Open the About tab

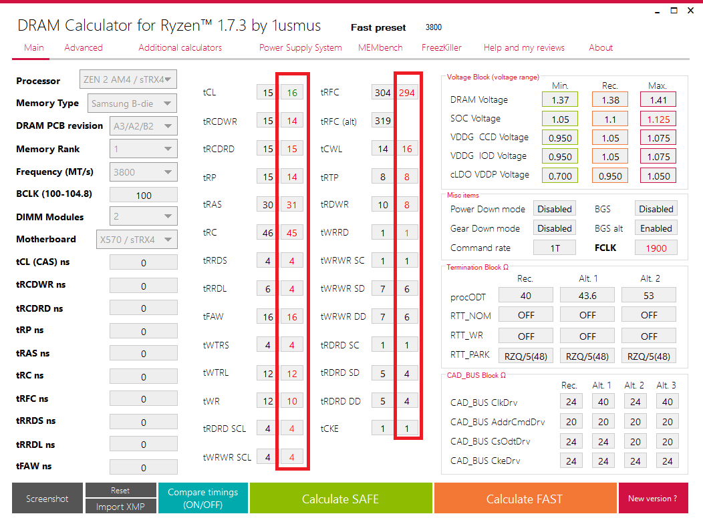[x=600, y=47]
